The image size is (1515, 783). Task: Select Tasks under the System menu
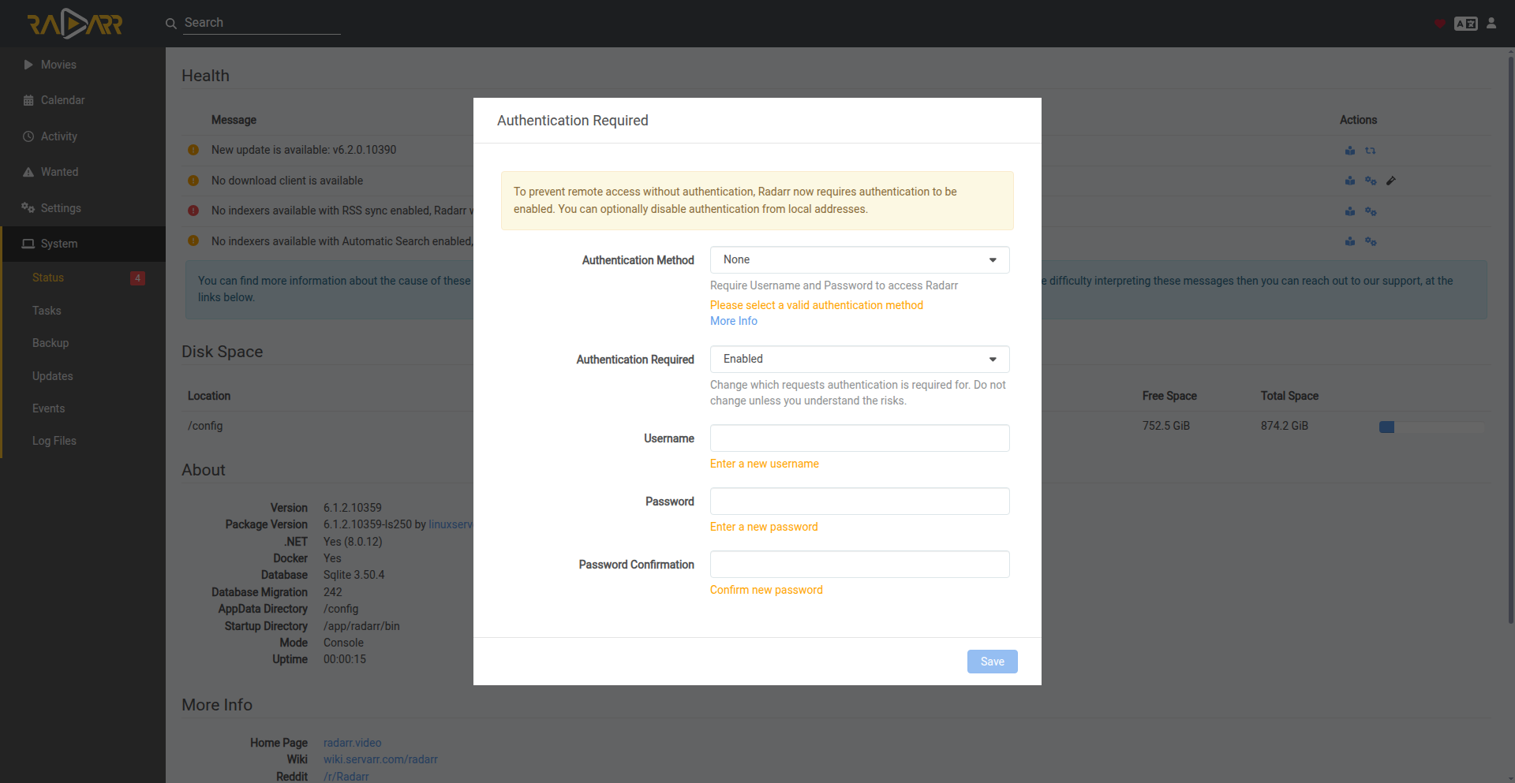click(47, 311)
